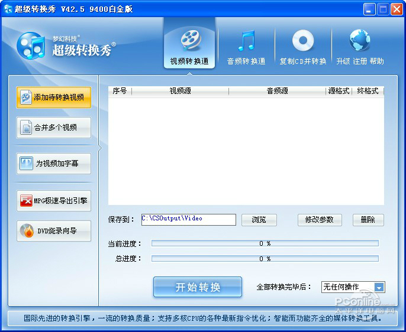Open the 升级 注册 帮助 tab

coord(360,47)
